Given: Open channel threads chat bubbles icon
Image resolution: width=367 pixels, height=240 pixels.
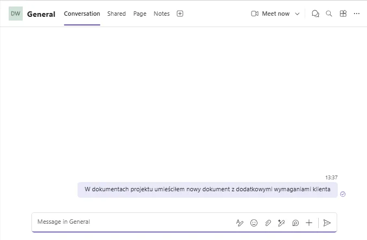Looking at the screenshot, I should [316, 14].
